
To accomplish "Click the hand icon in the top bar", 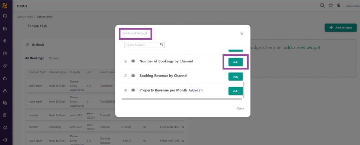I will [339, 6].
